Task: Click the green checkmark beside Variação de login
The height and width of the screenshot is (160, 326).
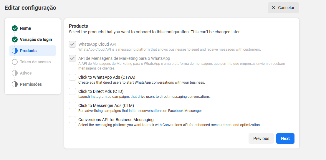Action: [15, 39]
